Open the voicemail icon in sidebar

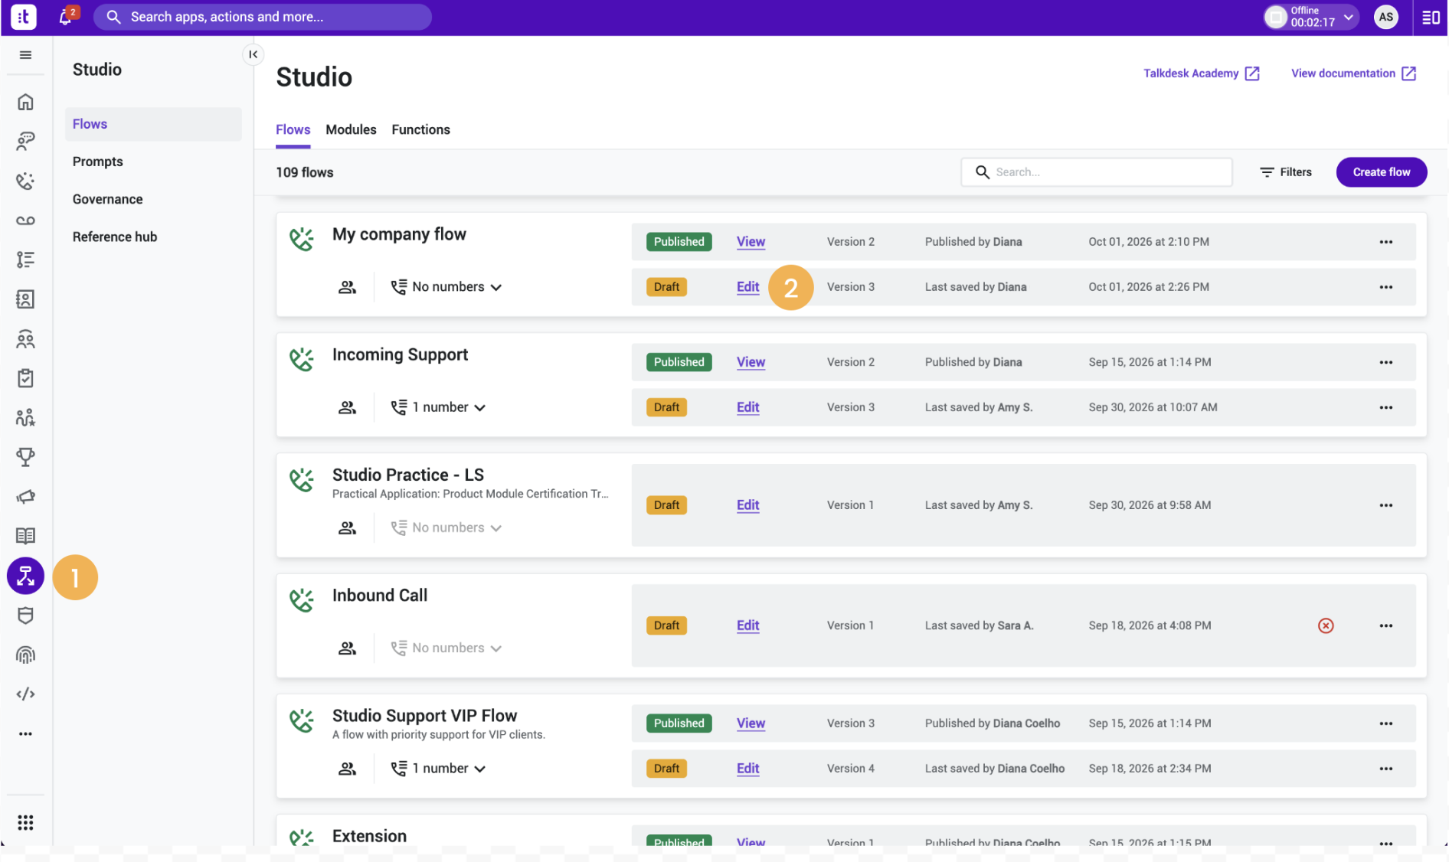[x=25, y=220]
